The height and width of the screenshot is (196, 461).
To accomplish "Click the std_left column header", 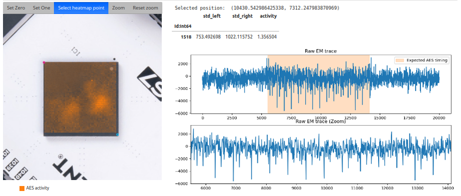I will point(212,16).
